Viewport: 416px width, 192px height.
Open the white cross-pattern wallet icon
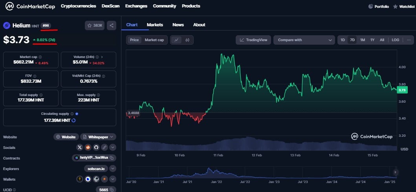pyautogui.click(x=96, y=179)
